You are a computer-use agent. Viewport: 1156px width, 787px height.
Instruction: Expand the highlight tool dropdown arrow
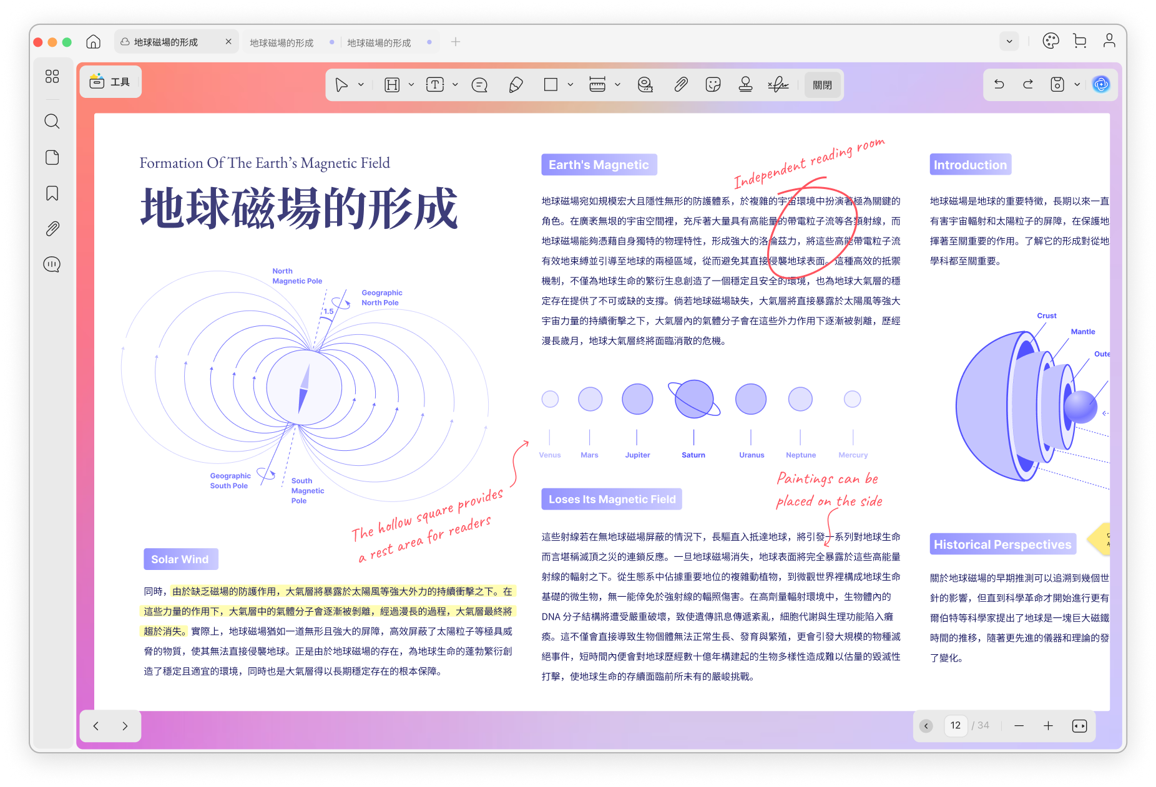411,85
